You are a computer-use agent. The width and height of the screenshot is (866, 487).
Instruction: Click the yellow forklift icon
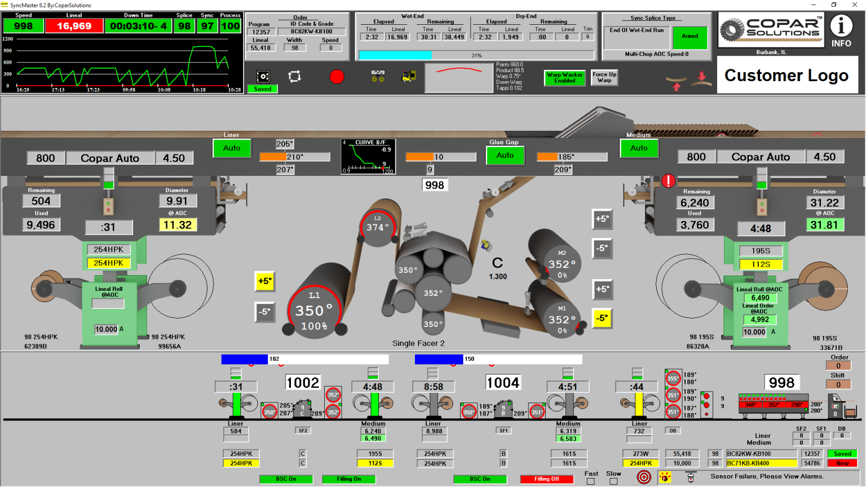coord(409,77)
